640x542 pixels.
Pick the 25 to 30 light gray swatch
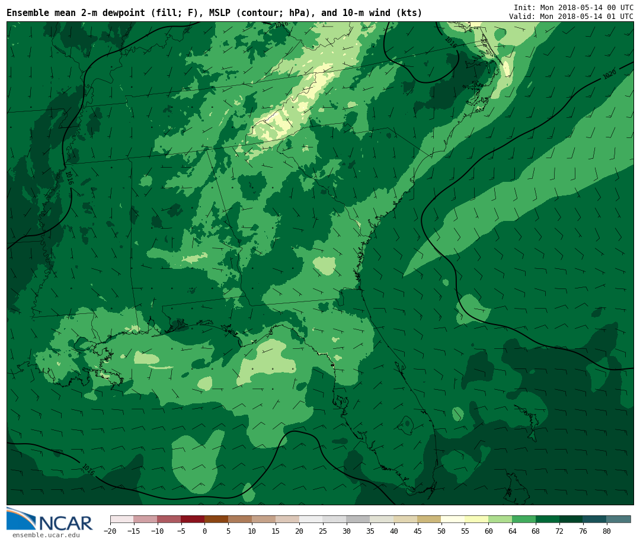(334, 519)
